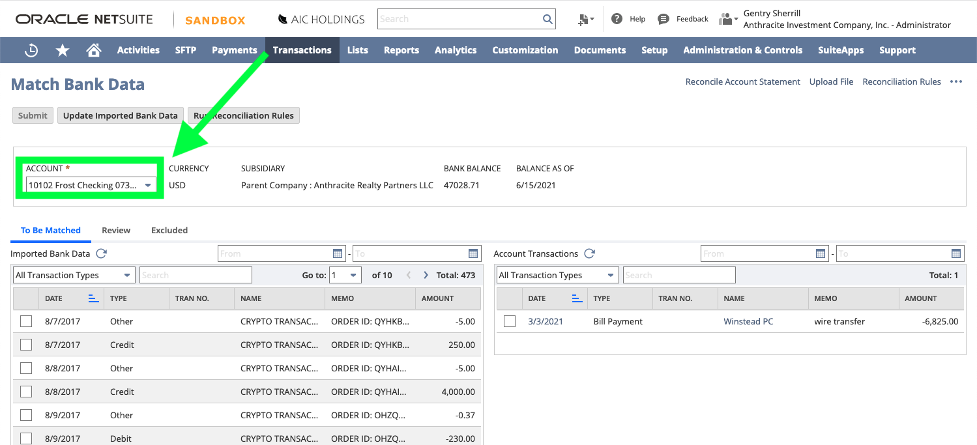
Task: Check the 8/9/2017 Other -0.37 row
Action: (26, 415)
